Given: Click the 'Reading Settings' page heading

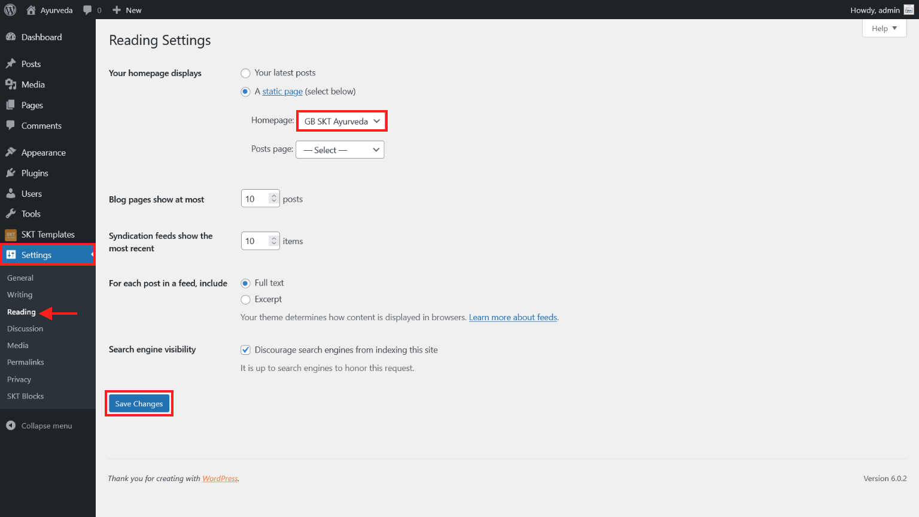Looking at the screenshot, I should click(x=160, y=40).
